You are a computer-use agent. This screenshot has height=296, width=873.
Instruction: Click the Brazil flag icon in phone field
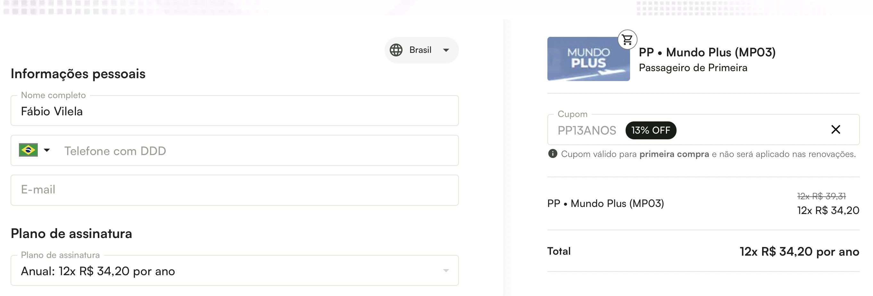tap(28, 150)
